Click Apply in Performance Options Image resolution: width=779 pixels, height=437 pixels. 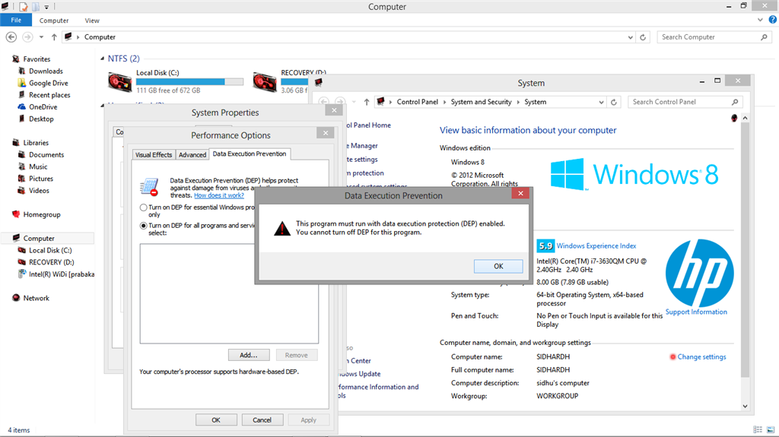click(x=308, y=420)
